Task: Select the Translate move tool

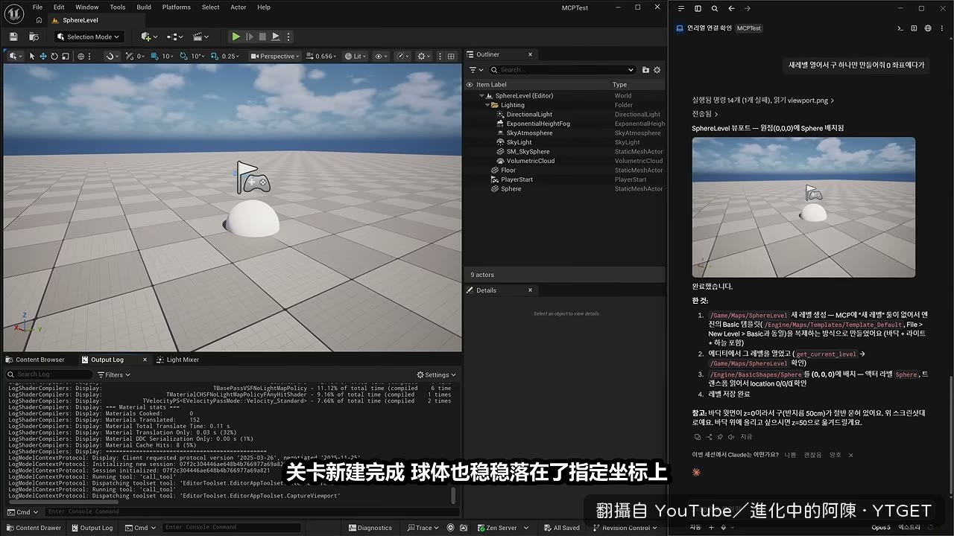Action: point(43,56)
